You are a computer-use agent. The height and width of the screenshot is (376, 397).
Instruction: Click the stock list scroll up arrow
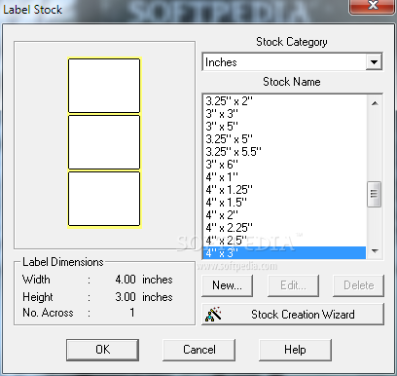pyautogui.click(x=375, y=103)
